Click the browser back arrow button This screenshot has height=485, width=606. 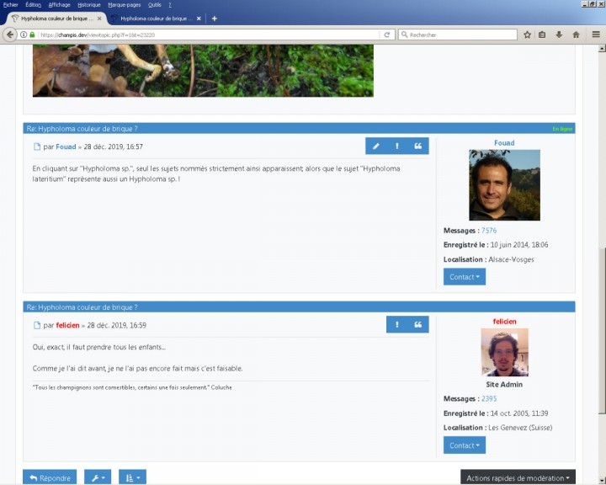(9, 35)
